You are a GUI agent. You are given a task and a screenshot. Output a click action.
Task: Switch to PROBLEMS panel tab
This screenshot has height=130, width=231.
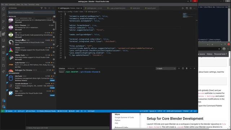[x=71, y=69]
